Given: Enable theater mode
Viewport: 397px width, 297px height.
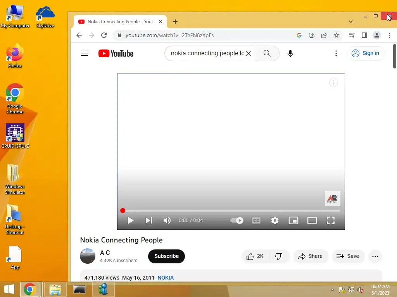Looking at the screenshot, I should 312,220.
